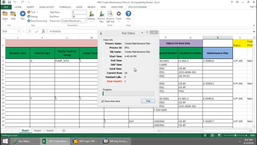This screenshot has height=145, width=257.
Task: Zoom in with the plus button
Action: pos(246,135)
